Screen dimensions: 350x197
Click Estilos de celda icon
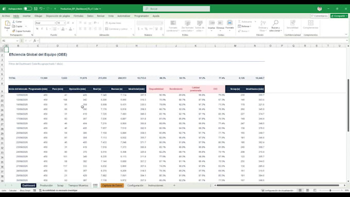[200, 23]
